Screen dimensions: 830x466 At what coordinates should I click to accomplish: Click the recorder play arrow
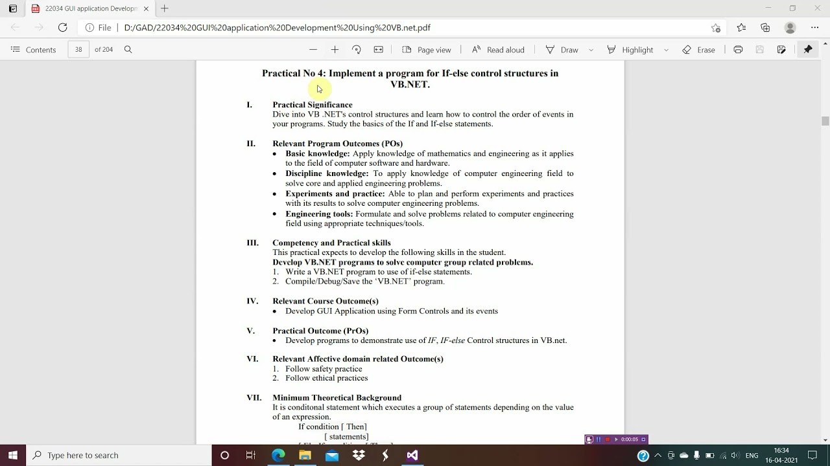pyautogui.click(x=616, y=439)
